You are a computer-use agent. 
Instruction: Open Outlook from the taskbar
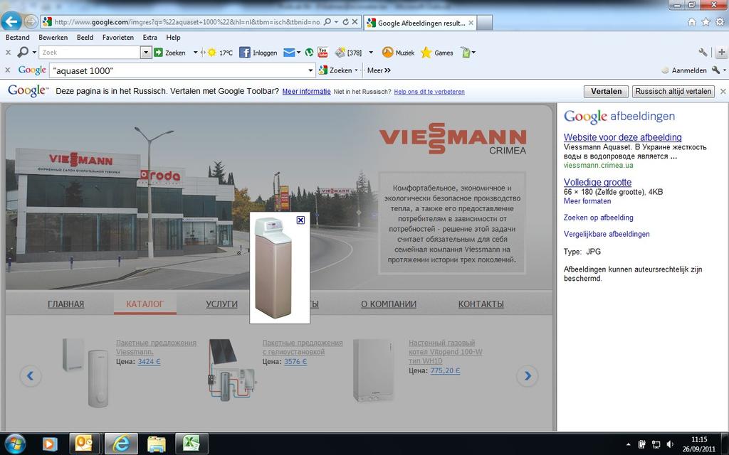[84, 444]
